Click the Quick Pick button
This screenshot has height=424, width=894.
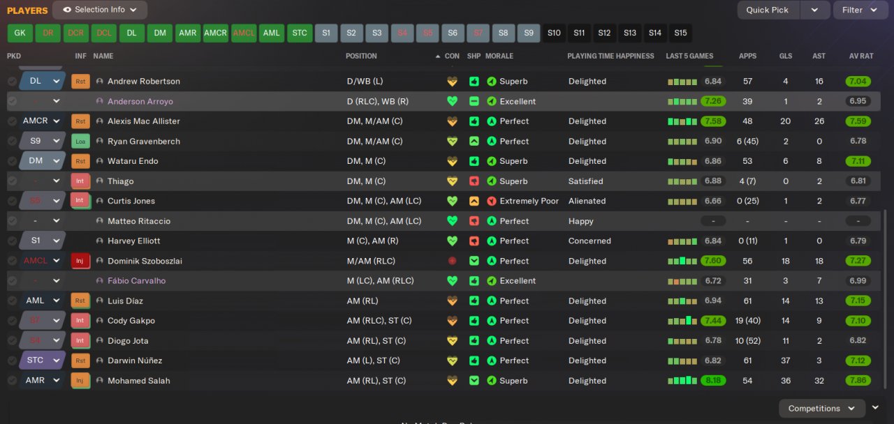click(767, 10)
